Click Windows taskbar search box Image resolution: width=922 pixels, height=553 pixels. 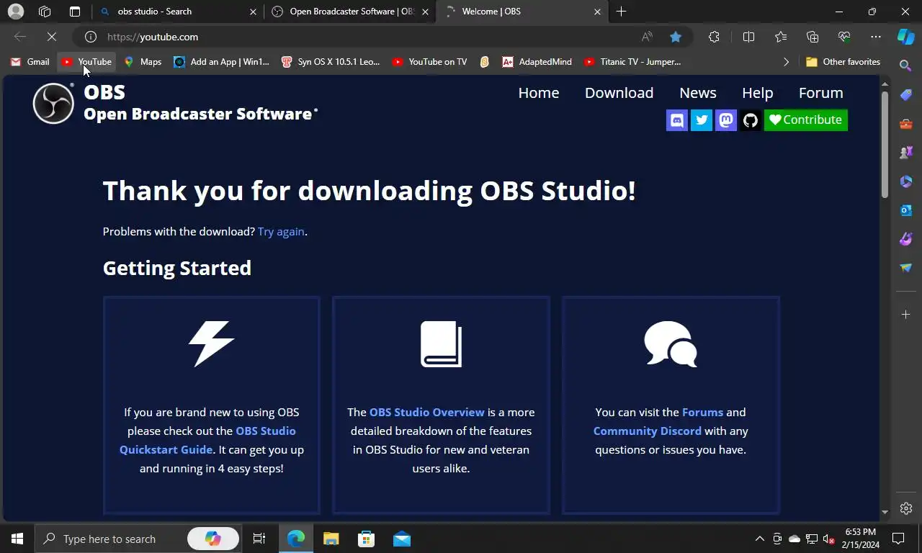(137, 539)
